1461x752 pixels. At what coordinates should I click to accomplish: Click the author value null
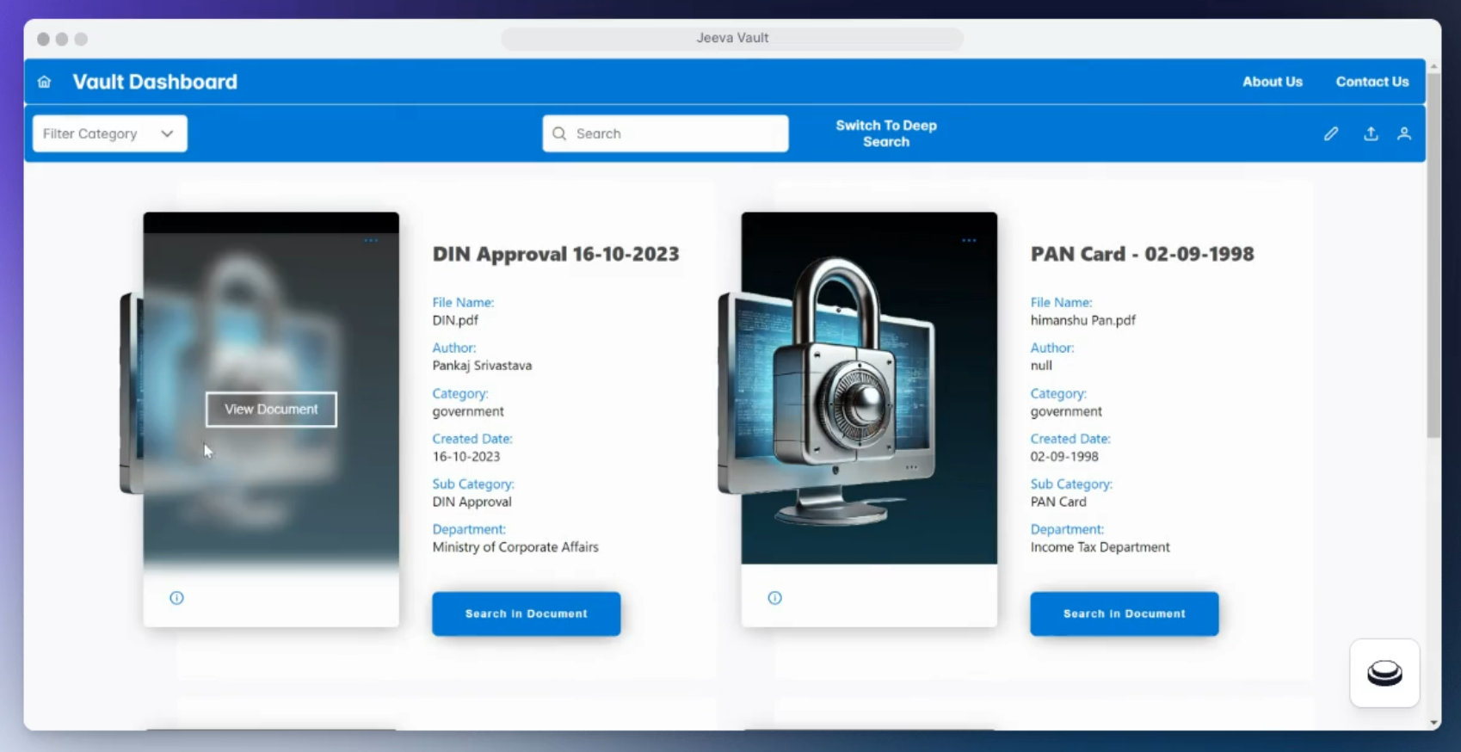tap(1041, 366)
